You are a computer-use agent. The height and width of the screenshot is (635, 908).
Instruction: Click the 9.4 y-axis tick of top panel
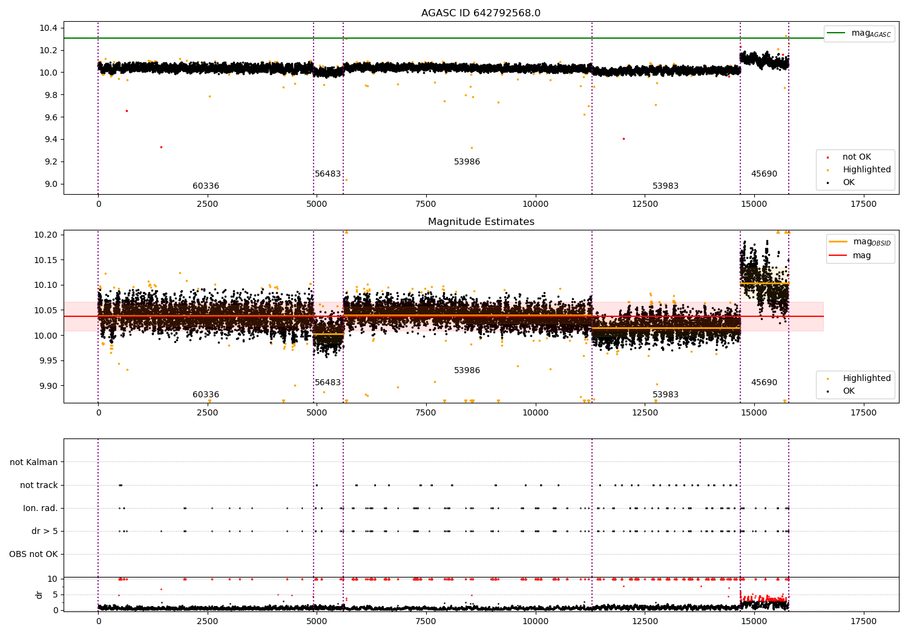50,140
